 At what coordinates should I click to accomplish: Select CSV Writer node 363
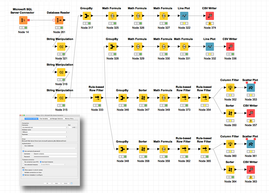[251, 170]
